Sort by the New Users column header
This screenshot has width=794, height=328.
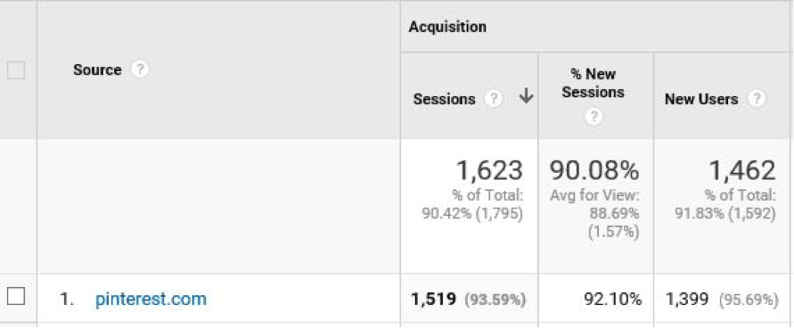[x=701, y=99]
